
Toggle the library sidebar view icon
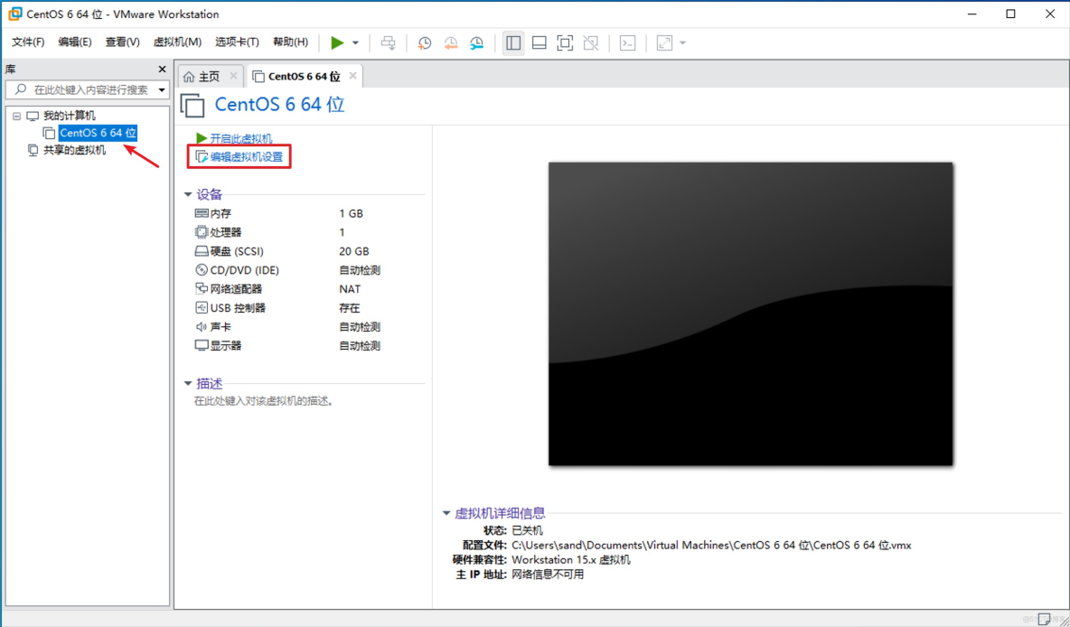pos(513,43)
